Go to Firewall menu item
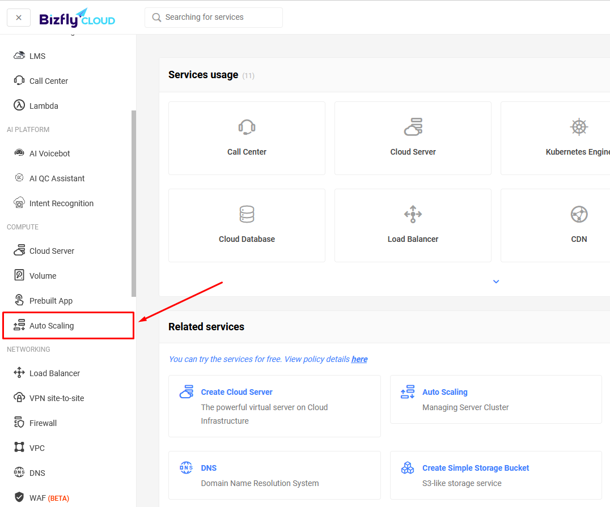This screenshot has width=610, height=507. 43,423
